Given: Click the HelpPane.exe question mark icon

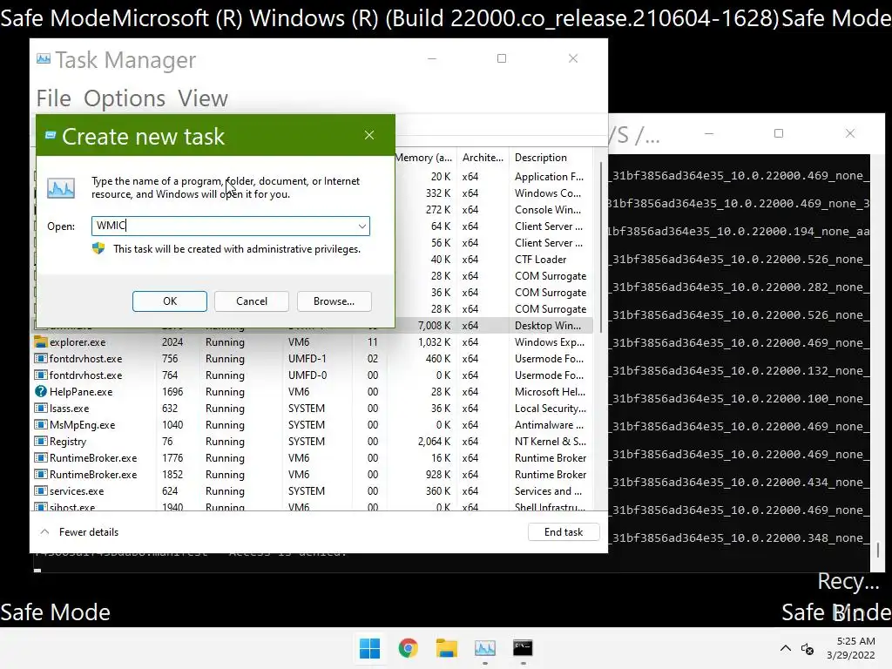Looking at the screenshot, I should coord(40,391).
